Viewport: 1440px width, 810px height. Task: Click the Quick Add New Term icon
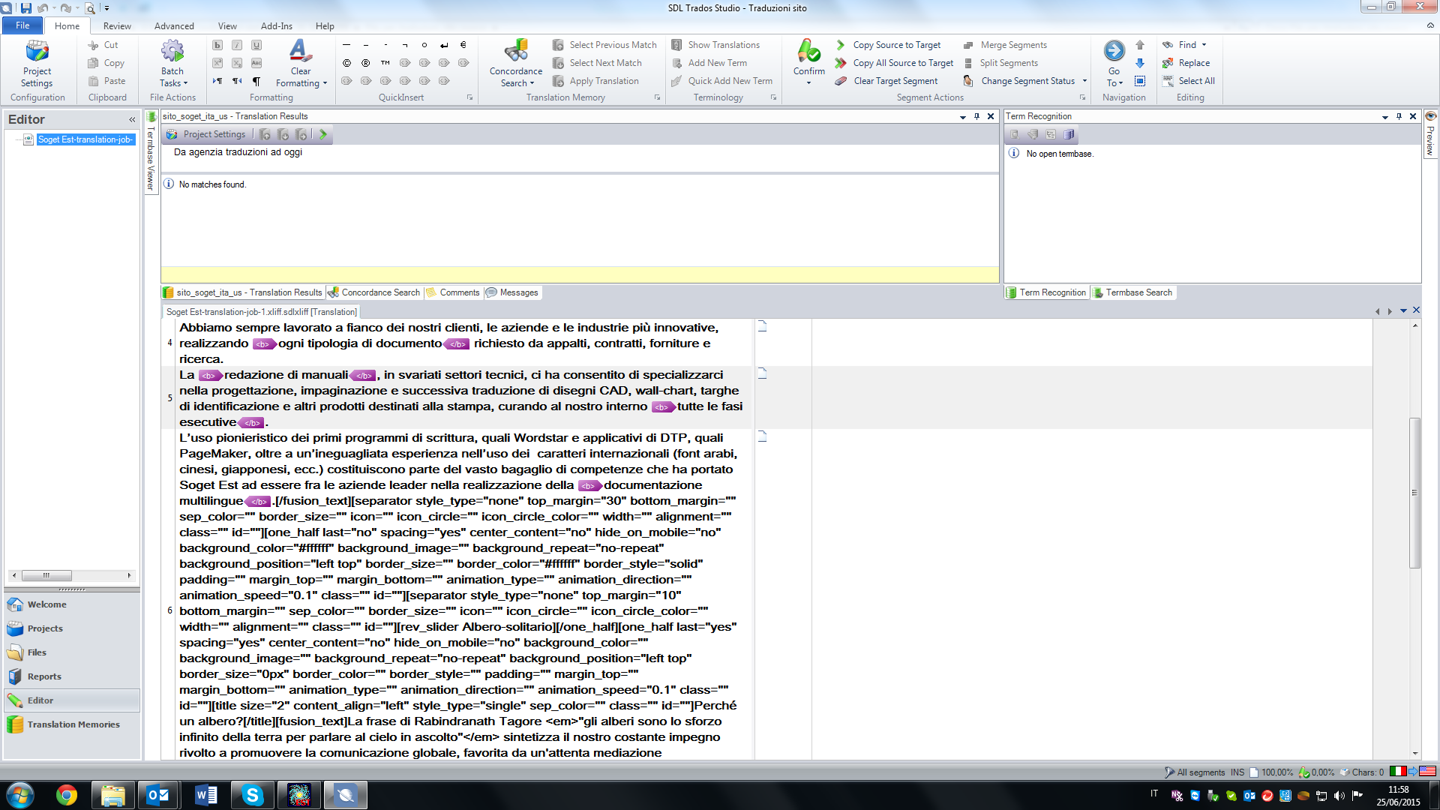pyautogui.click(x=676, y=81)
